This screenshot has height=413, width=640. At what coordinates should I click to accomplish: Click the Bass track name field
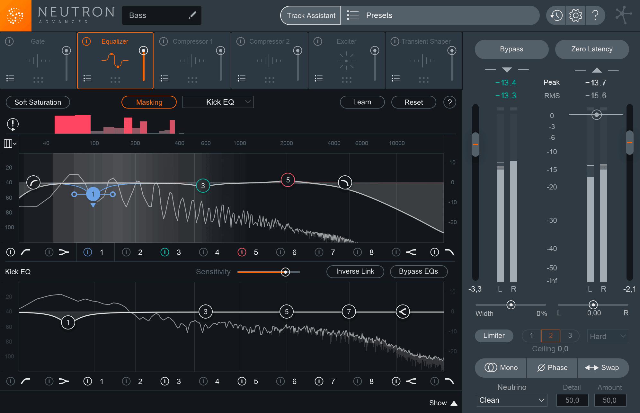pos(162,15)
